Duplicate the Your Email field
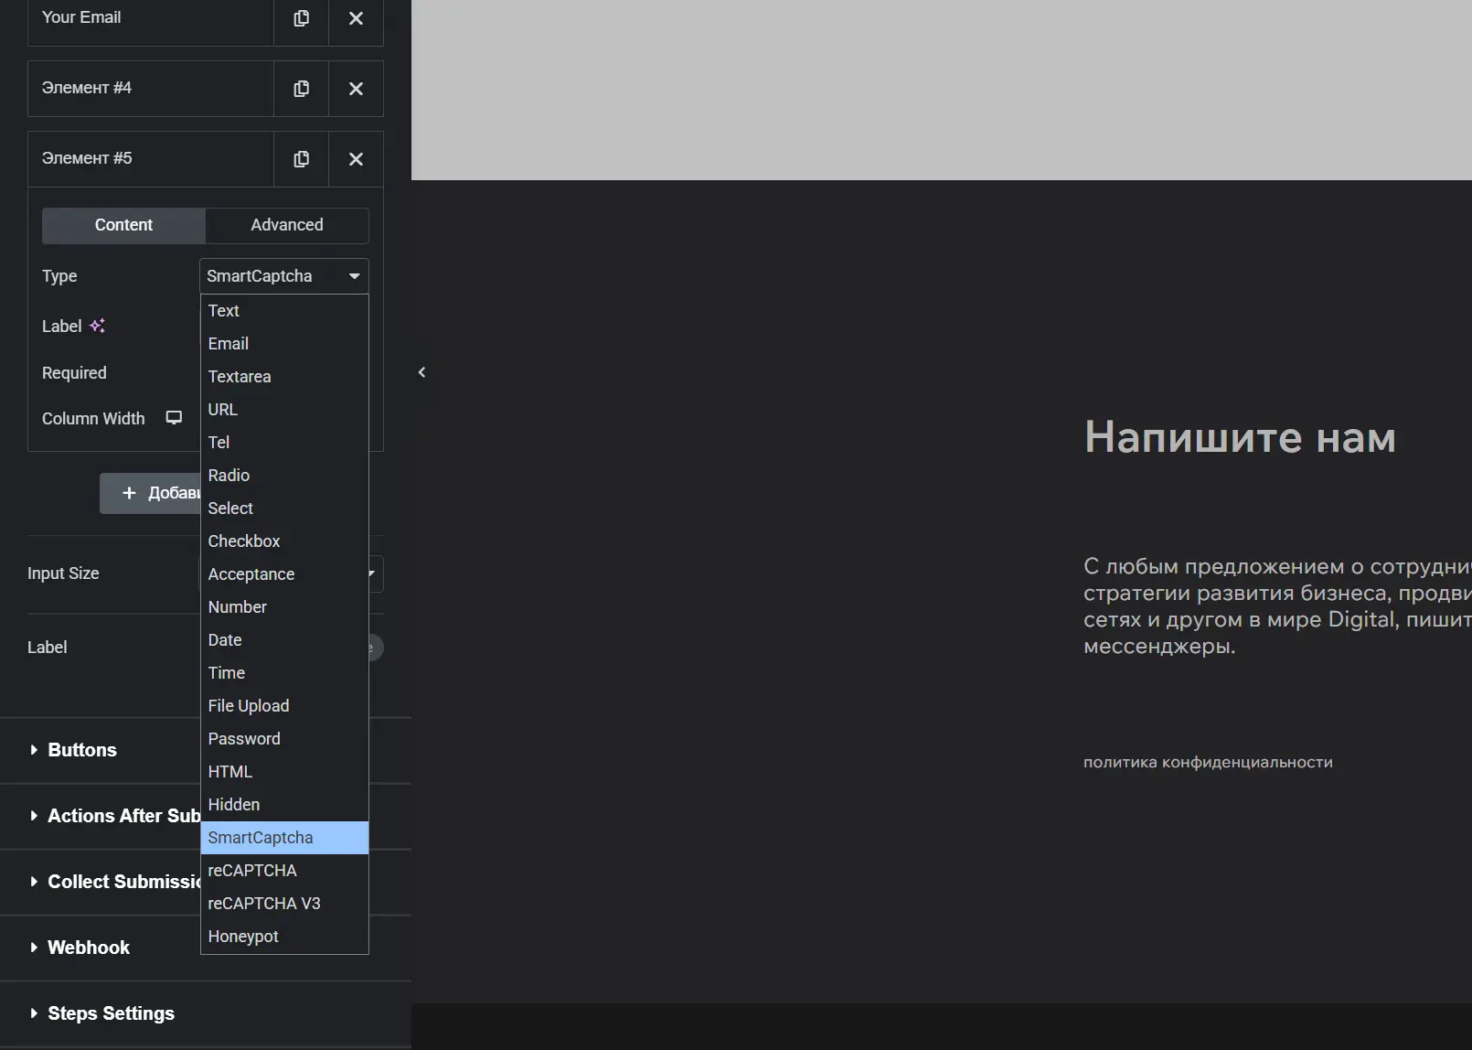 click(x=301, y=18)
